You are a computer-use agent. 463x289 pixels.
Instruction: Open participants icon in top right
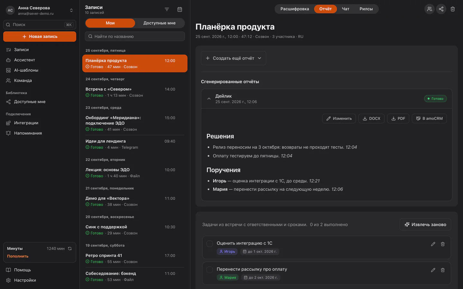pos(430,9)
